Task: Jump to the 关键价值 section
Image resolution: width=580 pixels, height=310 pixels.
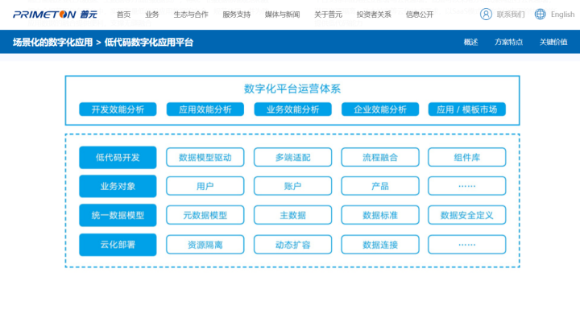Action: tap(553, 42)
